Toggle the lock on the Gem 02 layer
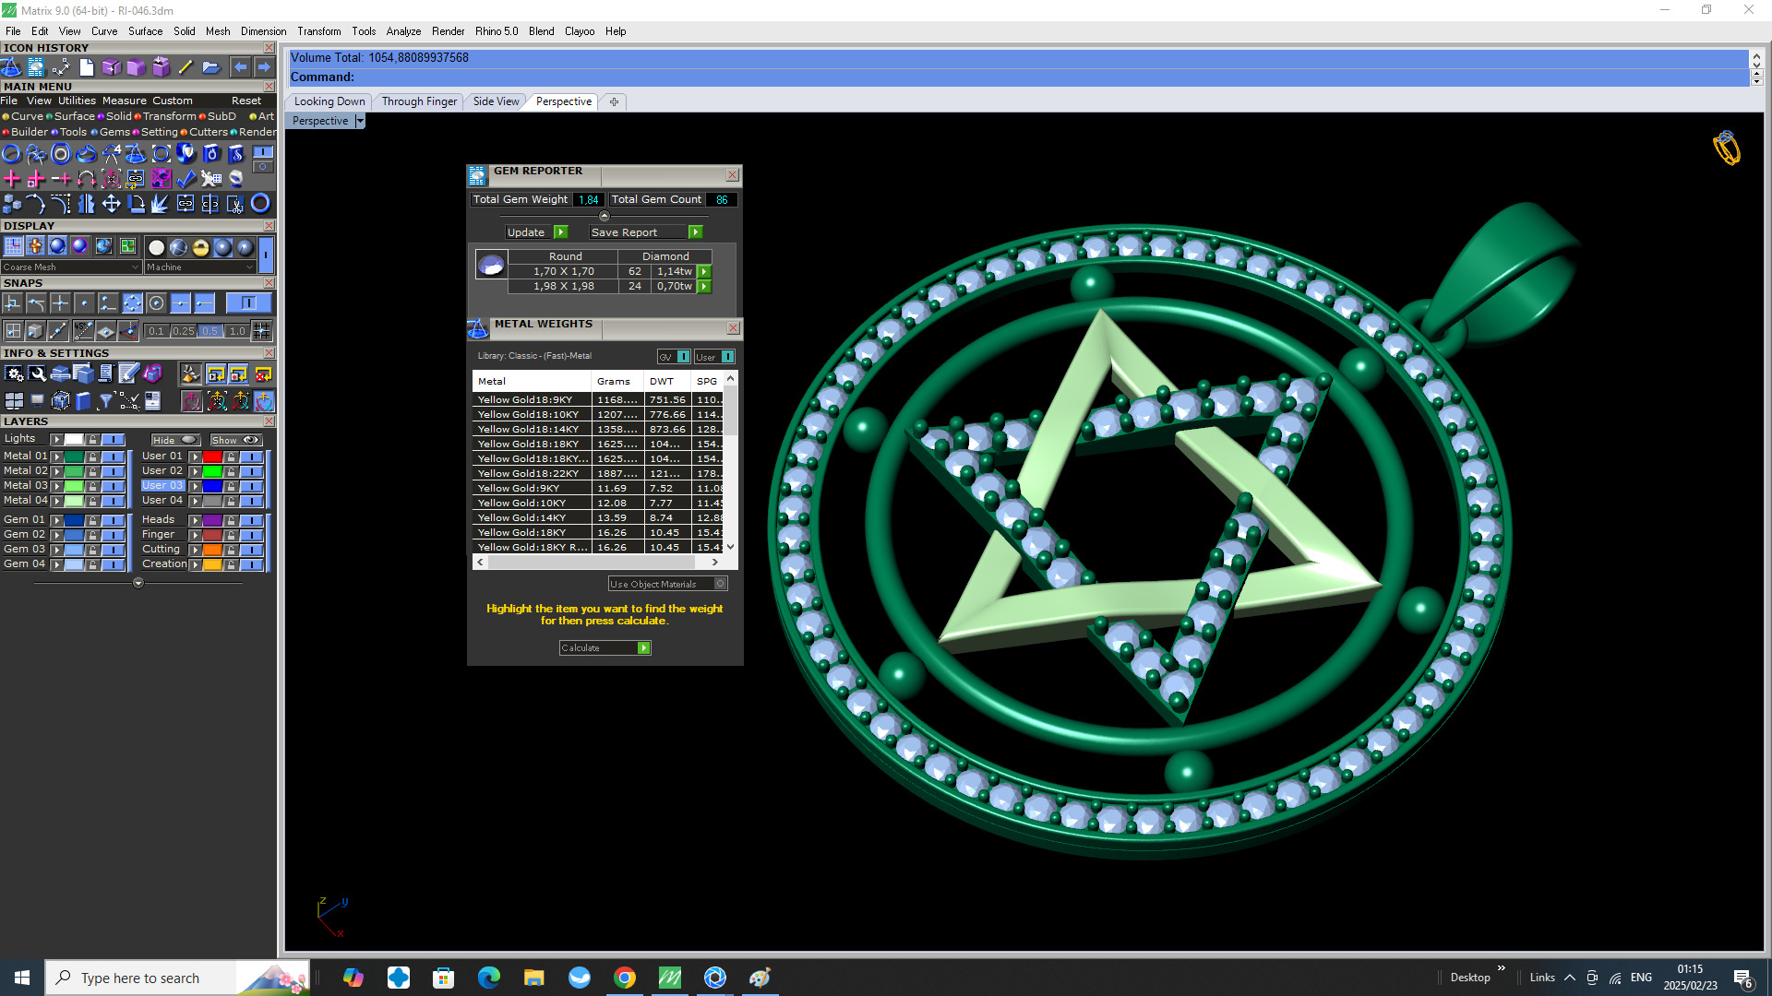The image size is (1772, 996). pos(92,535)
